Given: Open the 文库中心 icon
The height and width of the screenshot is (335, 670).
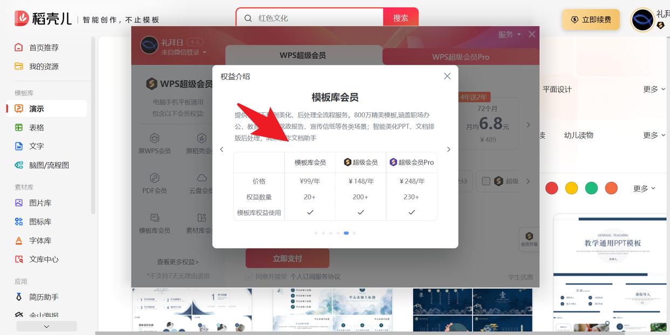Looking at the screenshot, I should [19, 259].
